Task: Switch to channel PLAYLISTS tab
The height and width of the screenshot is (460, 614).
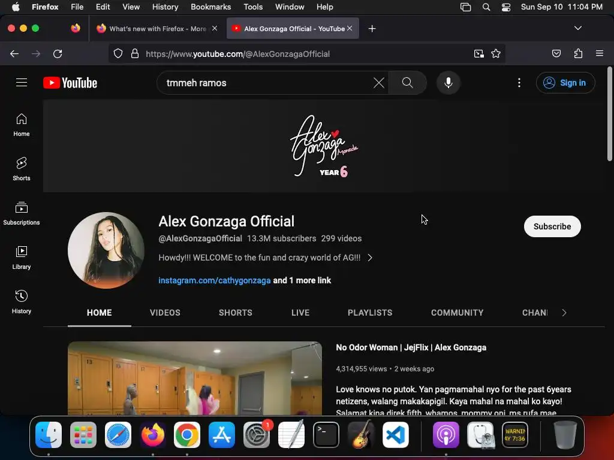Action: coord(369,313)
